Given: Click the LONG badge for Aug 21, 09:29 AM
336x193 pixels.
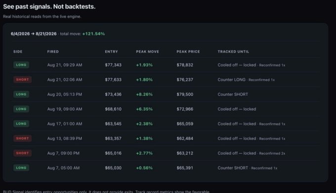Looking at the screenshot, I should point(21,65).
